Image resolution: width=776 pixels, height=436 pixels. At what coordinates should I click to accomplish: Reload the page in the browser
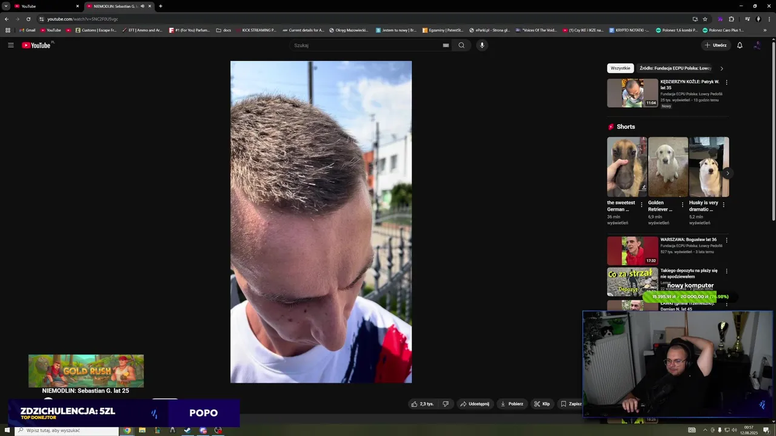28,19
